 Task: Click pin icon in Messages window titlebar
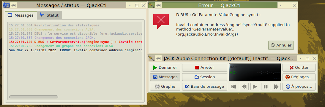point(13,5)
